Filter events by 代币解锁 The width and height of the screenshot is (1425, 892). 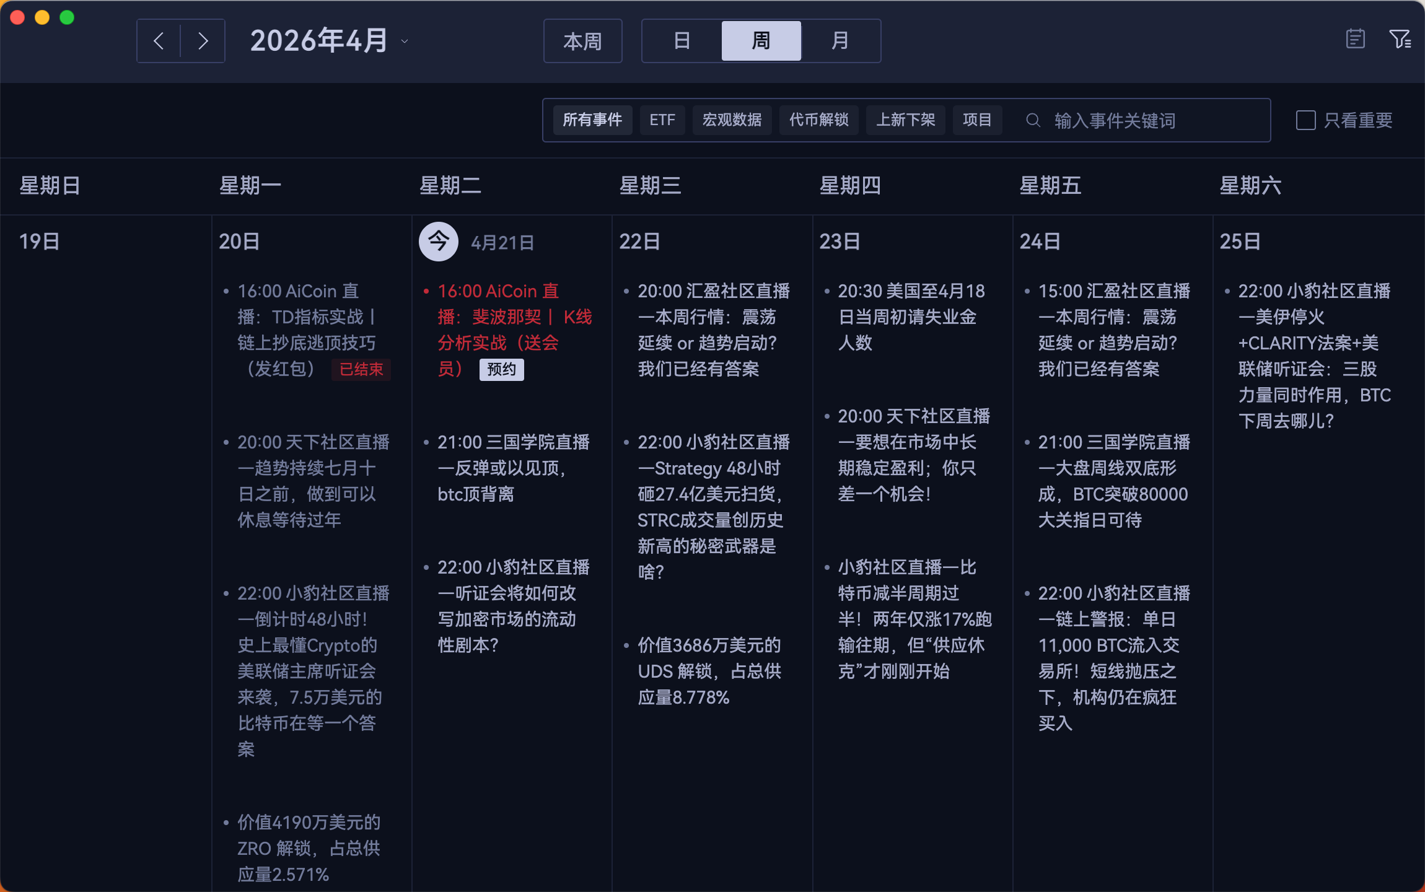(x=818, y=120)
